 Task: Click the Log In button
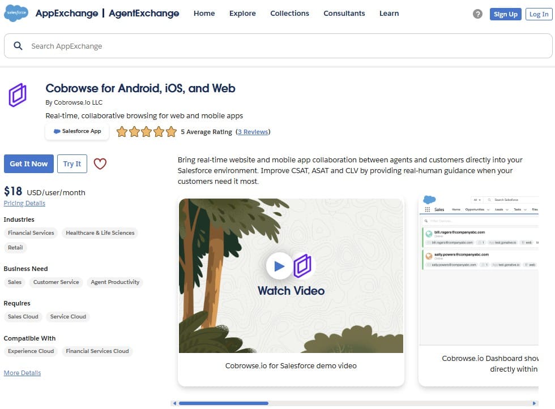coord(539,14)
